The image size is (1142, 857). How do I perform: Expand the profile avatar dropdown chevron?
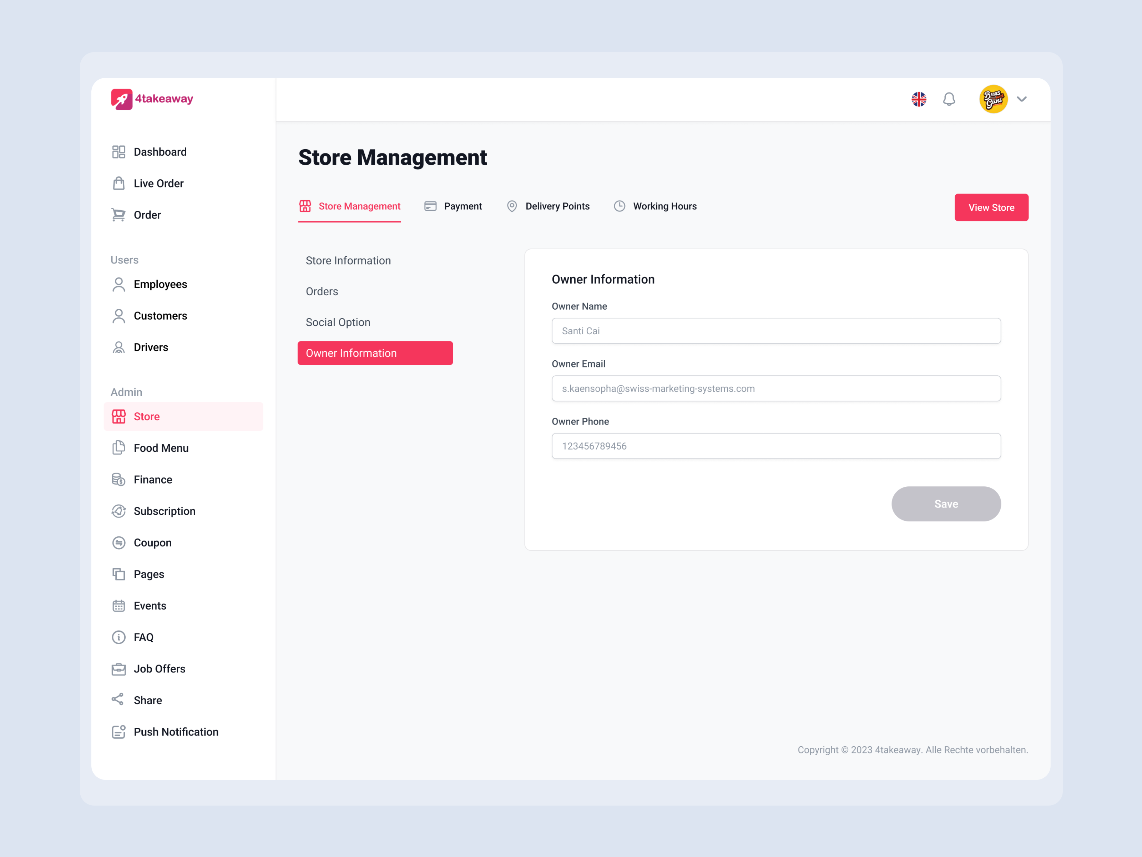point(1022,99)
